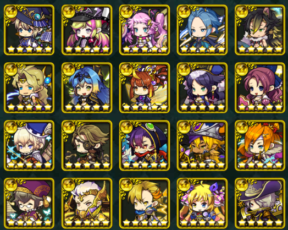Choose the girl with pink-green twin tails and black cap
Viewport: 288px width, 230px height.
click(x=87, y=30)
